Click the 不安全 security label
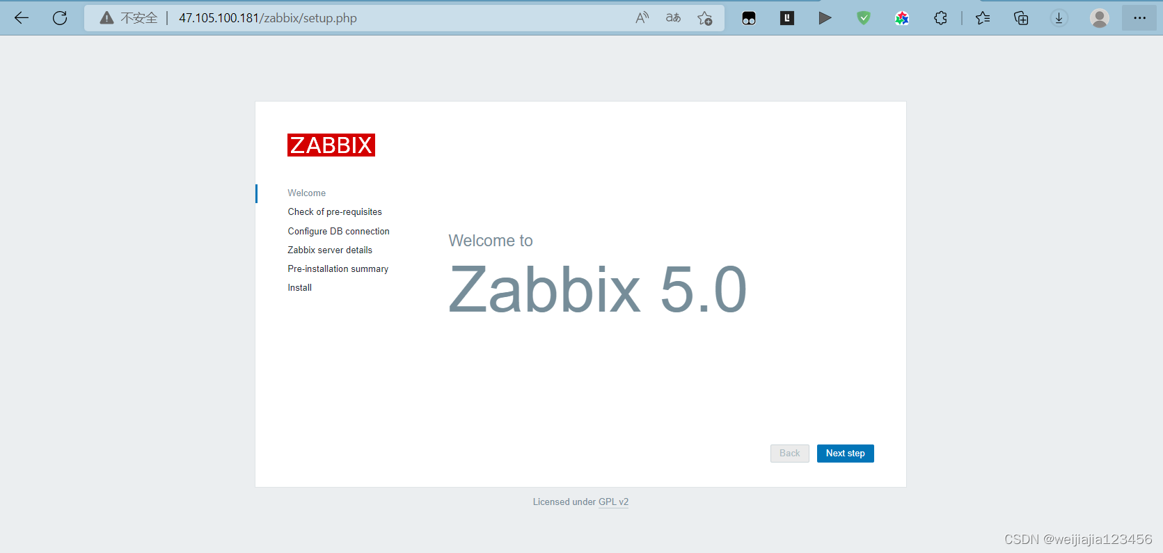The height and width of the screenshot is (553, 1163). 139,18
